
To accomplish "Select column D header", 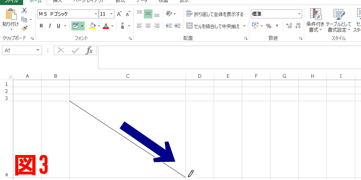I will pyautogui.click(x=200, y=76).
